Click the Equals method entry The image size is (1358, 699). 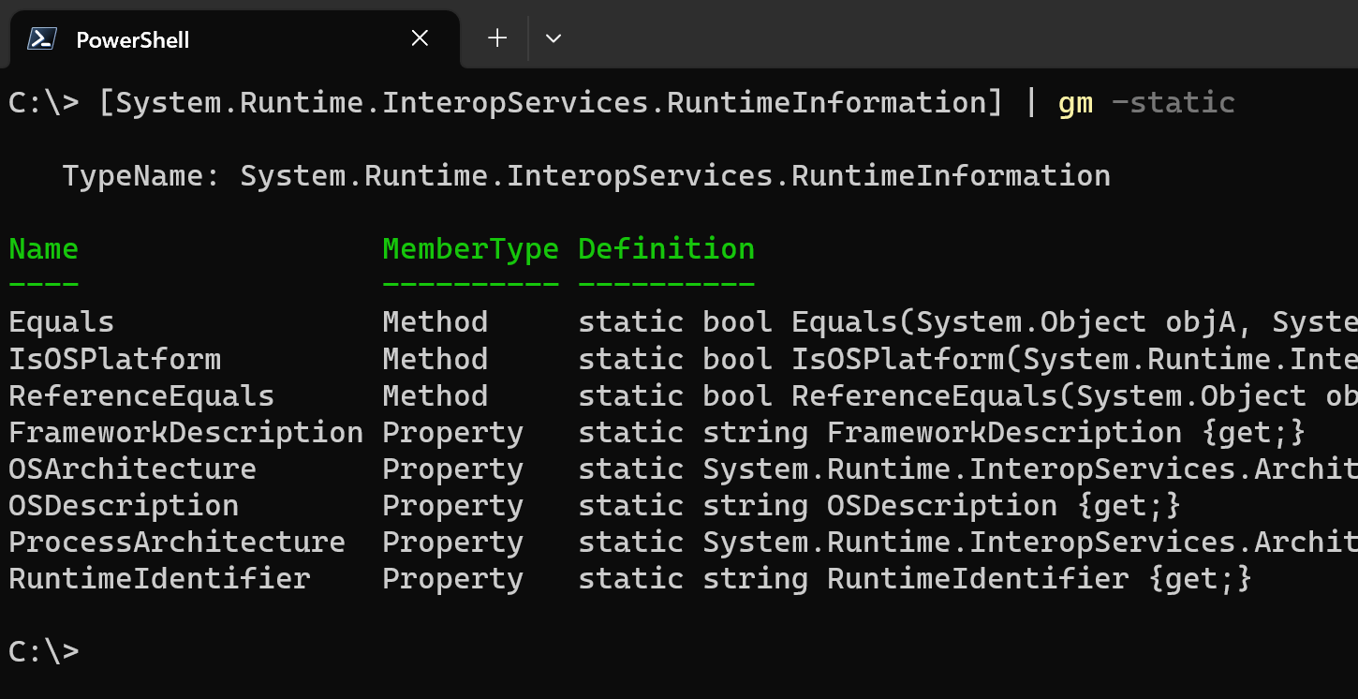click(60, 321)
